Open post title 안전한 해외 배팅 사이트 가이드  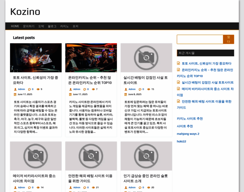click(x=90, y=178)
